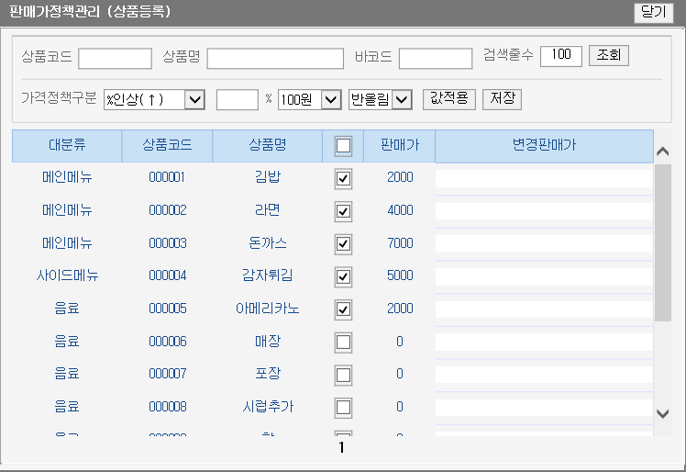
Task: Expand the 반올림 rounding dropdown
Action: pyautogui.click(x=382, y=99)
